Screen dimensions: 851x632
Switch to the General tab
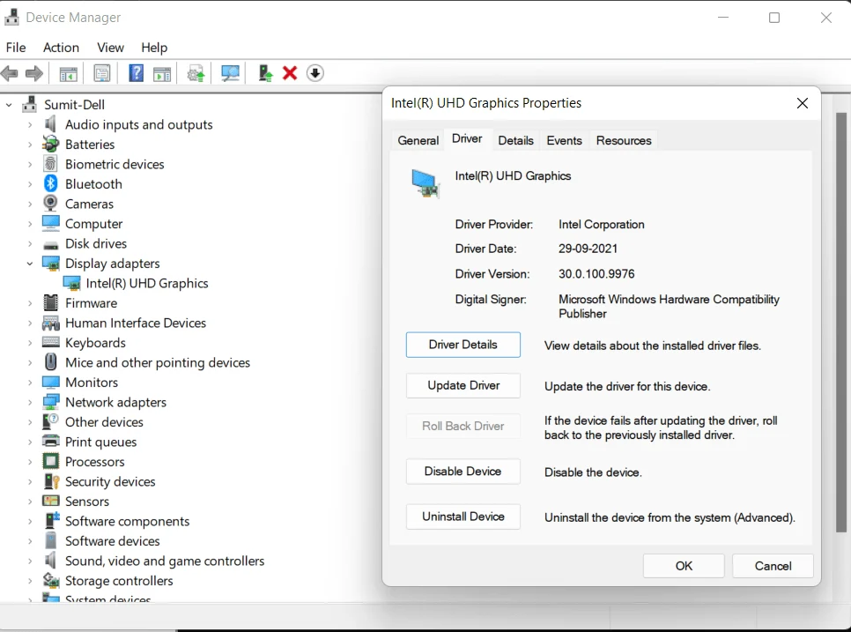tap(418, 140)
